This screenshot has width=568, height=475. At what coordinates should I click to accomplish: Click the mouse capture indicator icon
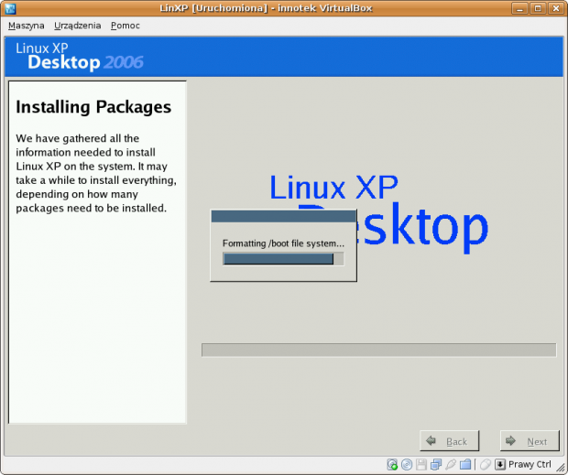pyautogui.click(x=485, y=465)
